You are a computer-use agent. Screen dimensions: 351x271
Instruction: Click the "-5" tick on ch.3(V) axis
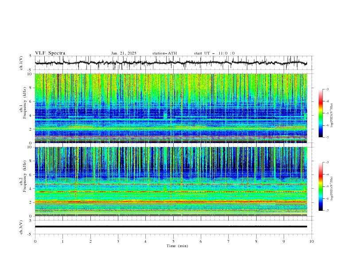[30, 234]
